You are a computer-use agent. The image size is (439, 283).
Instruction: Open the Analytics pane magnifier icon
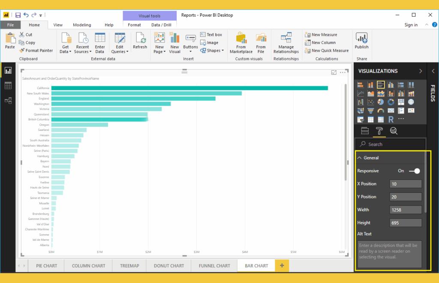coord(394,131)
